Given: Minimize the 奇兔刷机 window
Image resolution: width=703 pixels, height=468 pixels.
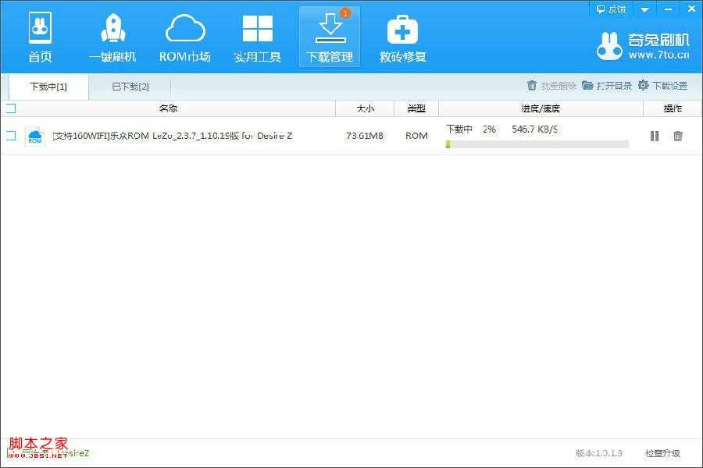Looking at the screenshot, I should tap(668, 9).
